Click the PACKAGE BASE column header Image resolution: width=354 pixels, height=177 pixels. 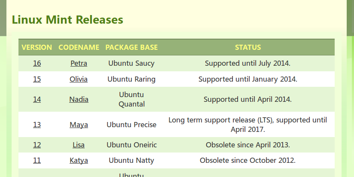(x=131, y=47)
